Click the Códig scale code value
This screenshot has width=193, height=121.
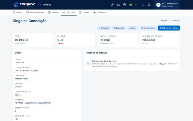tap(18, 95)
